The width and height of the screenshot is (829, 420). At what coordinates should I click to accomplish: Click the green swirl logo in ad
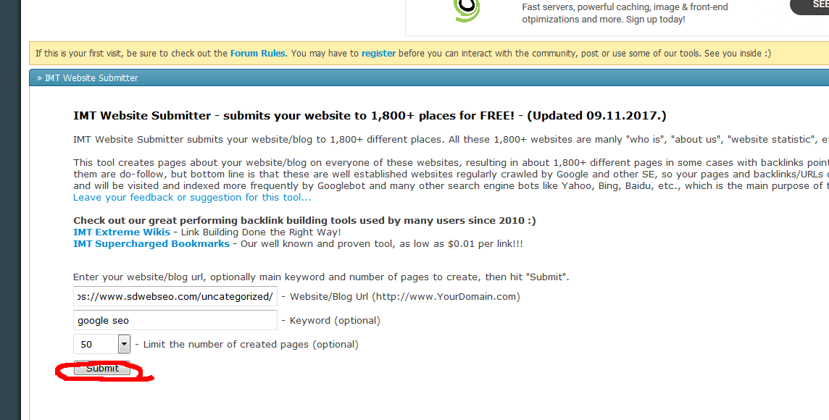tap(467, 9)
